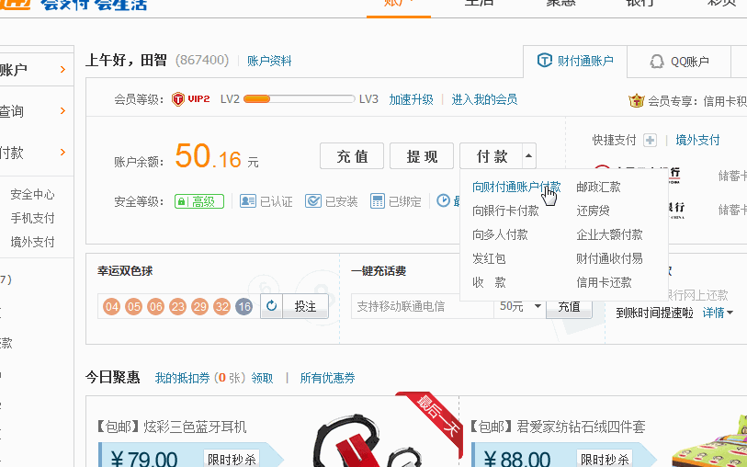Click 充值 button for phone top-up

pyautogui.click(x=569, y=306)
